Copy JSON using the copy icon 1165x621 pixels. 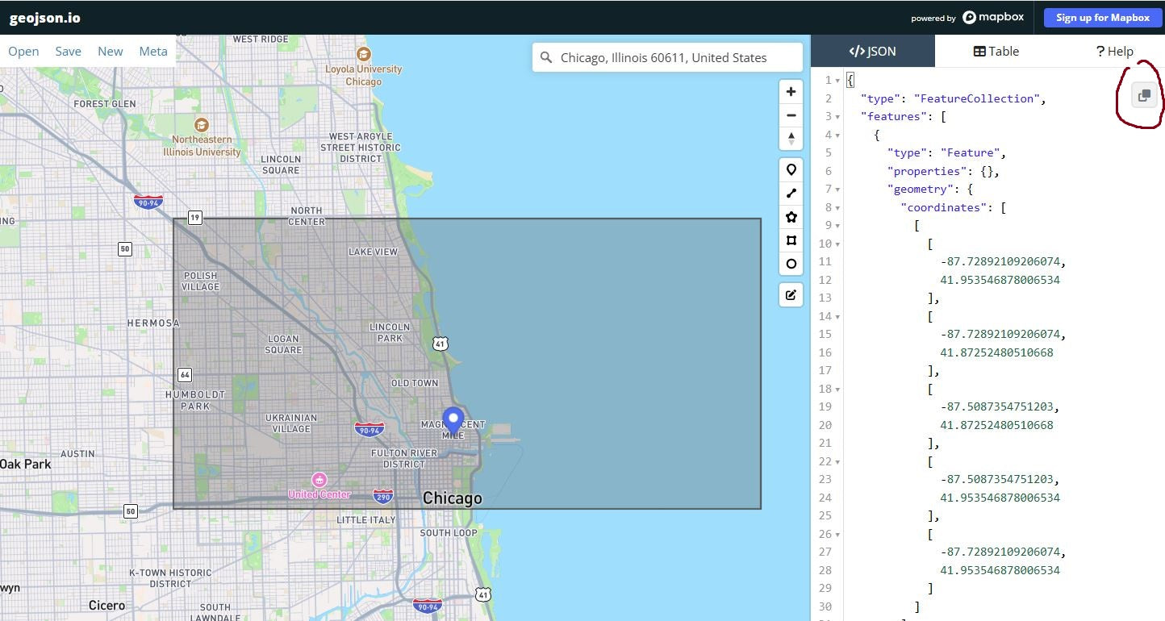click(1143, 97)
